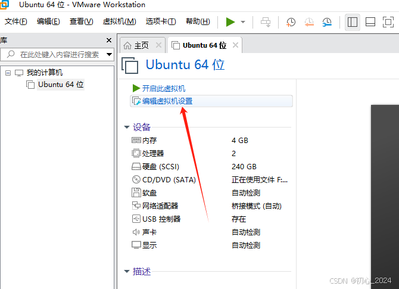The height and width of the screenshot is (289, 399).
Task: Click the processor count value 2
Action: click(x=233, y=154)
